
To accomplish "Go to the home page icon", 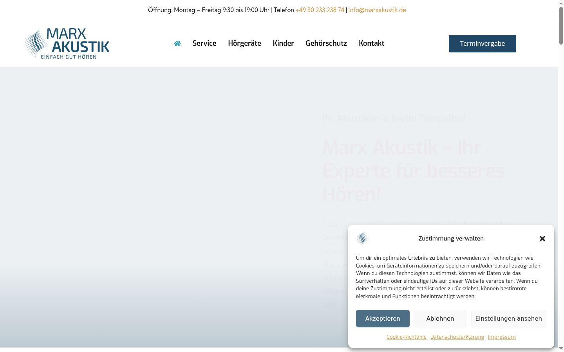I will tap(177, 43).
